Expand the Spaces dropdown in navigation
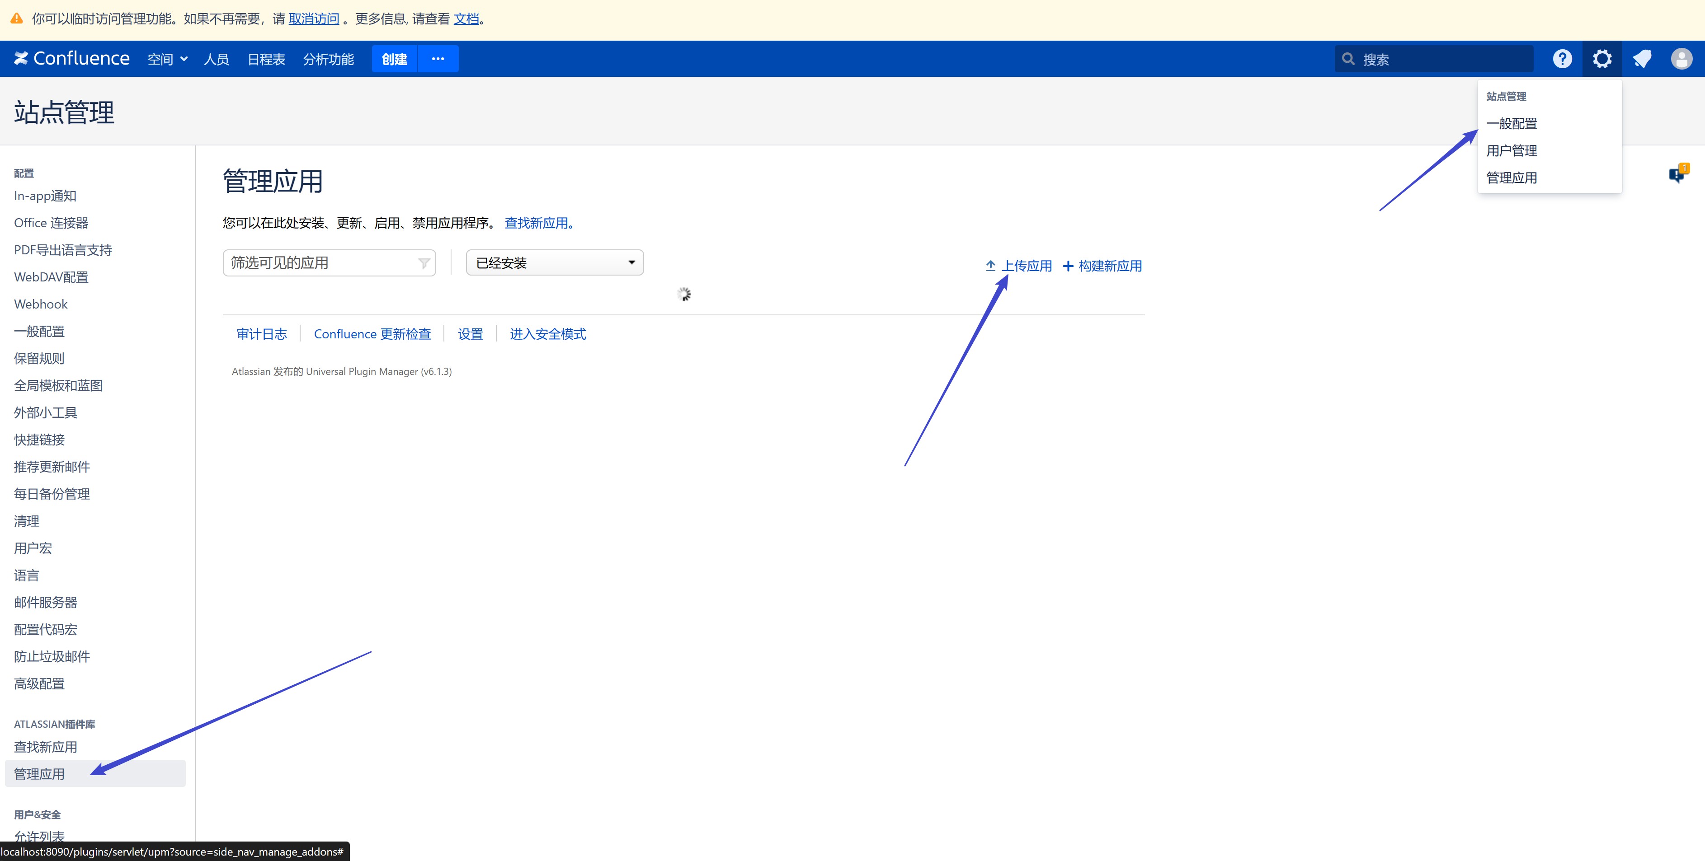Image resolution: width=1705 pixels, height=861 pixels. pos(167,60)
